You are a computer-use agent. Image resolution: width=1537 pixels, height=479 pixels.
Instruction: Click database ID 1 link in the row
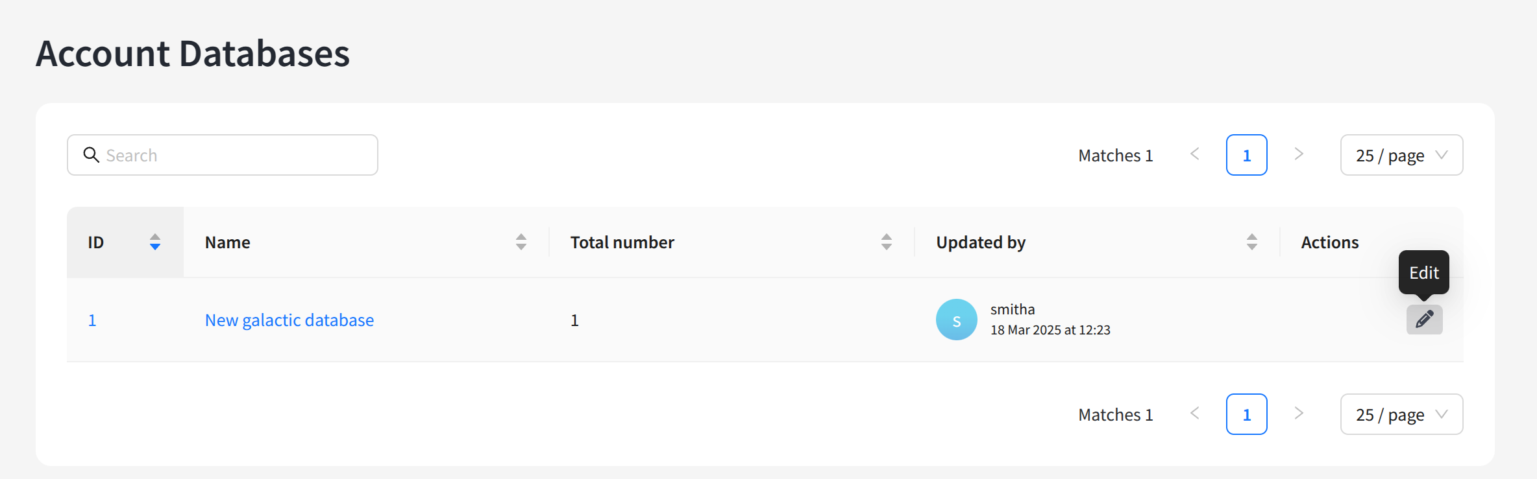92,320
